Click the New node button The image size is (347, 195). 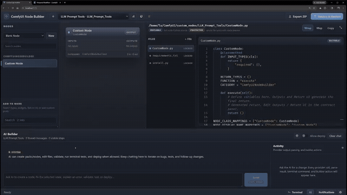tap(51, 36)
